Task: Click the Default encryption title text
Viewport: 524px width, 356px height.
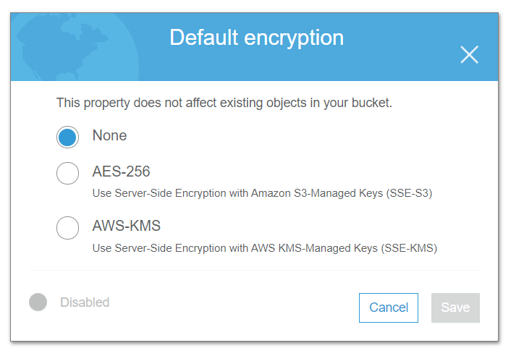Action: pyautogui.click(x=256, y=38)
